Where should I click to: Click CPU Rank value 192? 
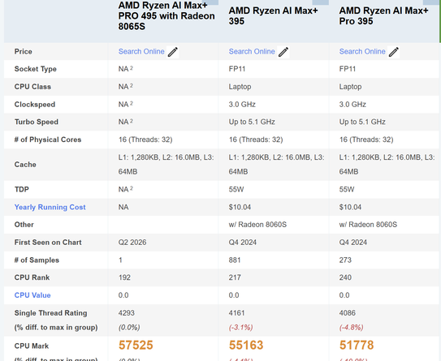click(124, 277)
